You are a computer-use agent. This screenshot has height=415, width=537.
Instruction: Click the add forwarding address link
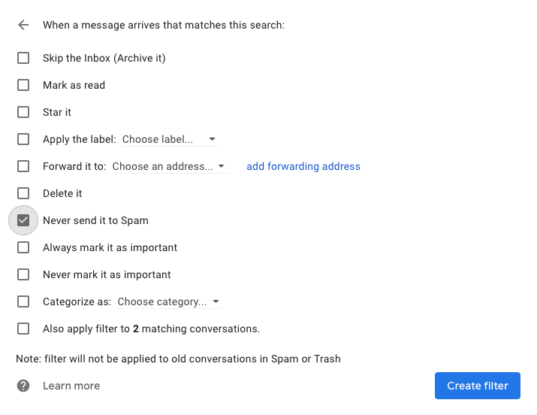point(303,166)
